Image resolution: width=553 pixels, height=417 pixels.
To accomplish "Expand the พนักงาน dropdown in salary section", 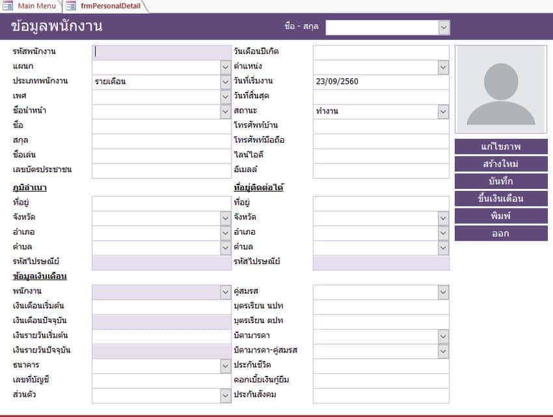I will point(225,293).
